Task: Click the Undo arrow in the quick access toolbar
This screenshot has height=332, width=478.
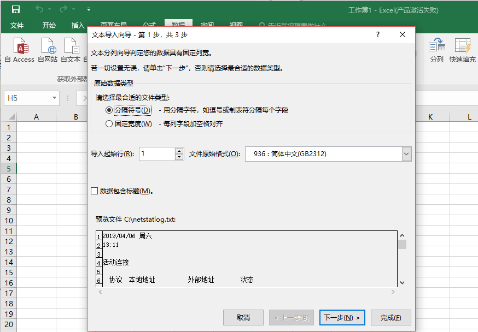Action: point(39,9)
